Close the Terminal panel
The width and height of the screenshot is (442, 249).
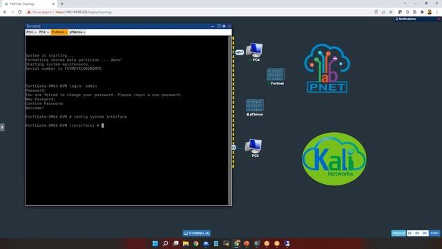click(229, 26)
